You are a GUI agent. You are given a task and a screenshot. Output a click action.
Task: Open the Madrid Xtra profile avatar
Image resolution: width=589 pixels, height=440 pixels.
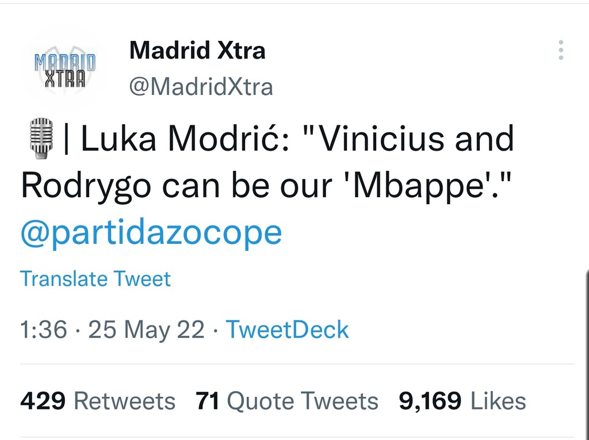64,69
